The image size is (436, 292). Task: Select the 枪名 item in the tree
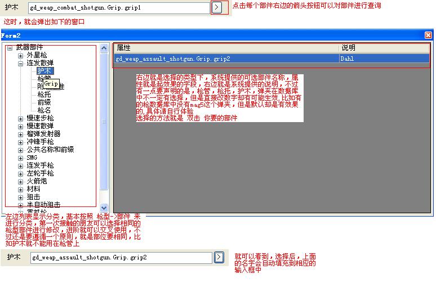tap(45, 110)
